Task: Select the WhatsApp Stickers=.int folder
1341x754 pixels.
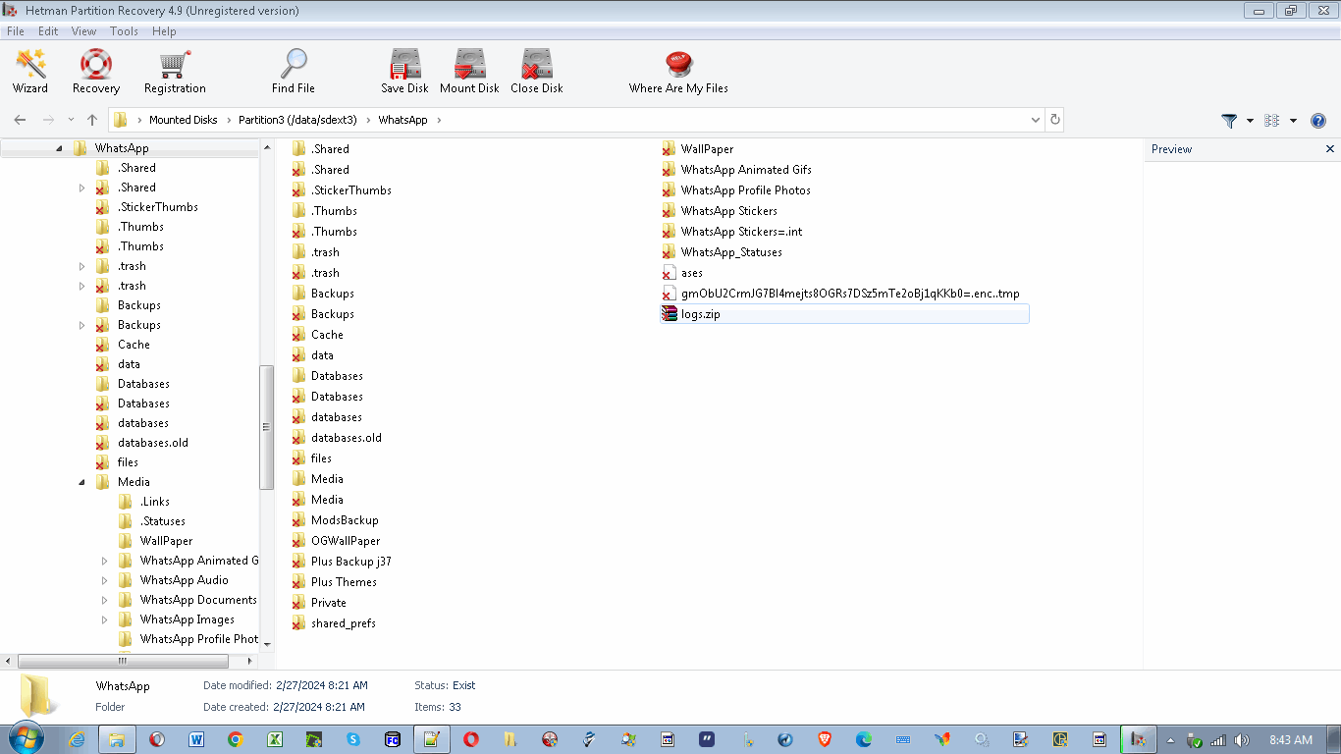Action: [x=741, y=232]
